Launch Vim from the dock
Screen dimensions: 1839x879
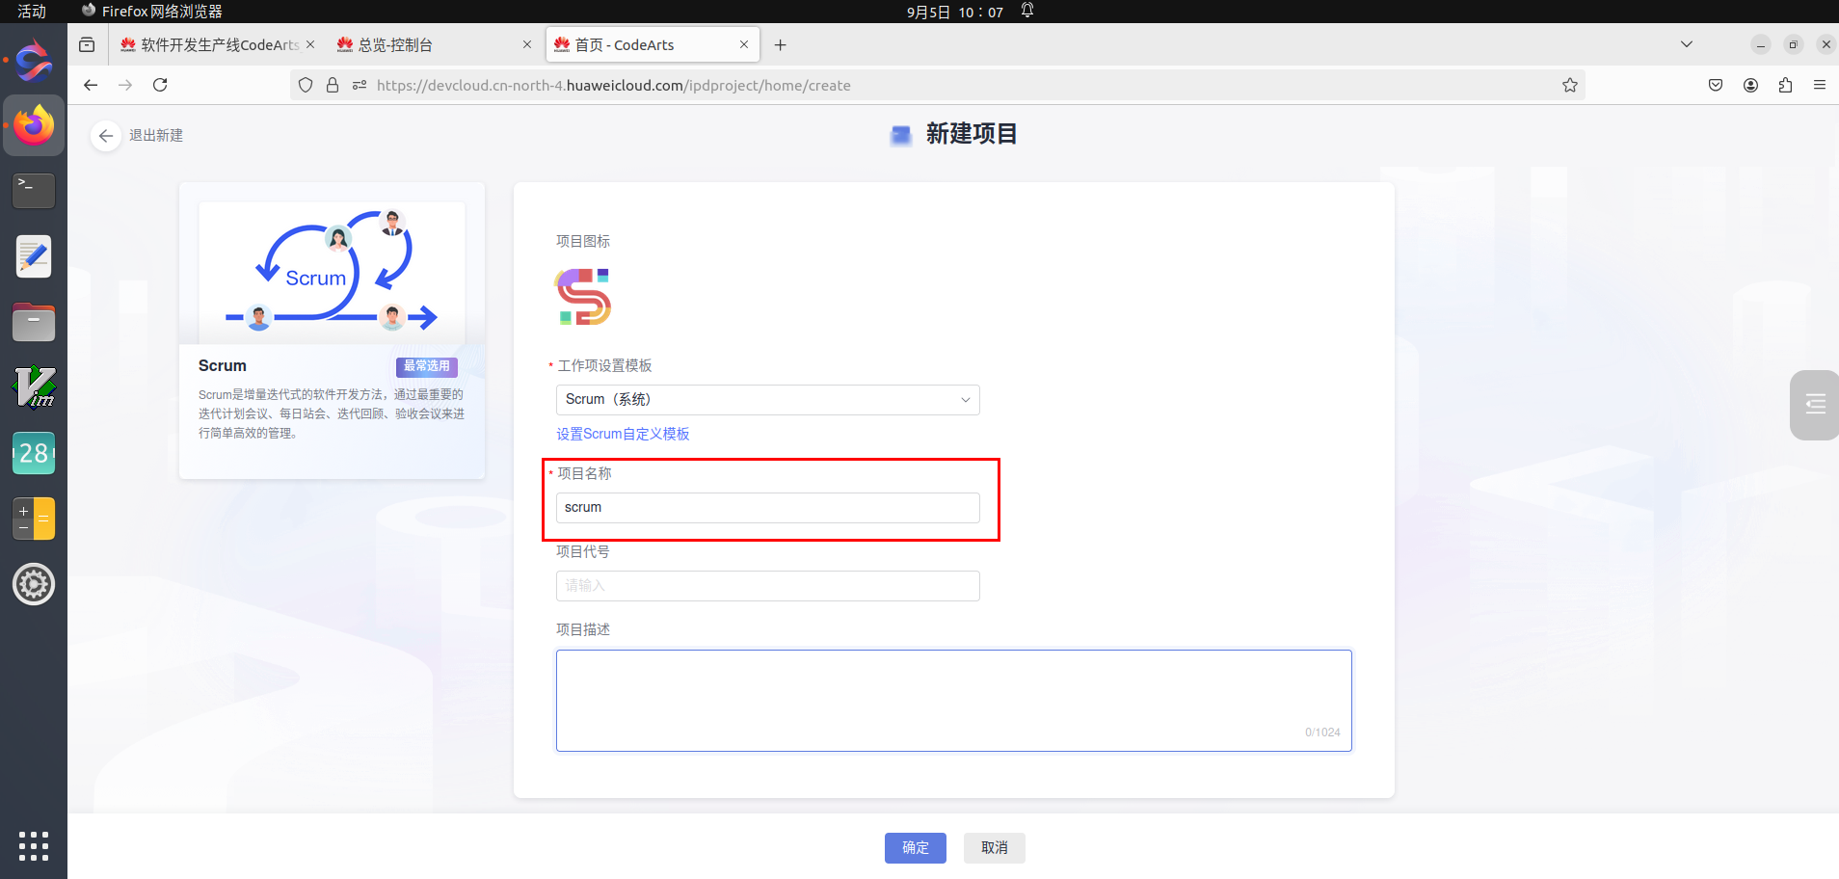[34, 387]
